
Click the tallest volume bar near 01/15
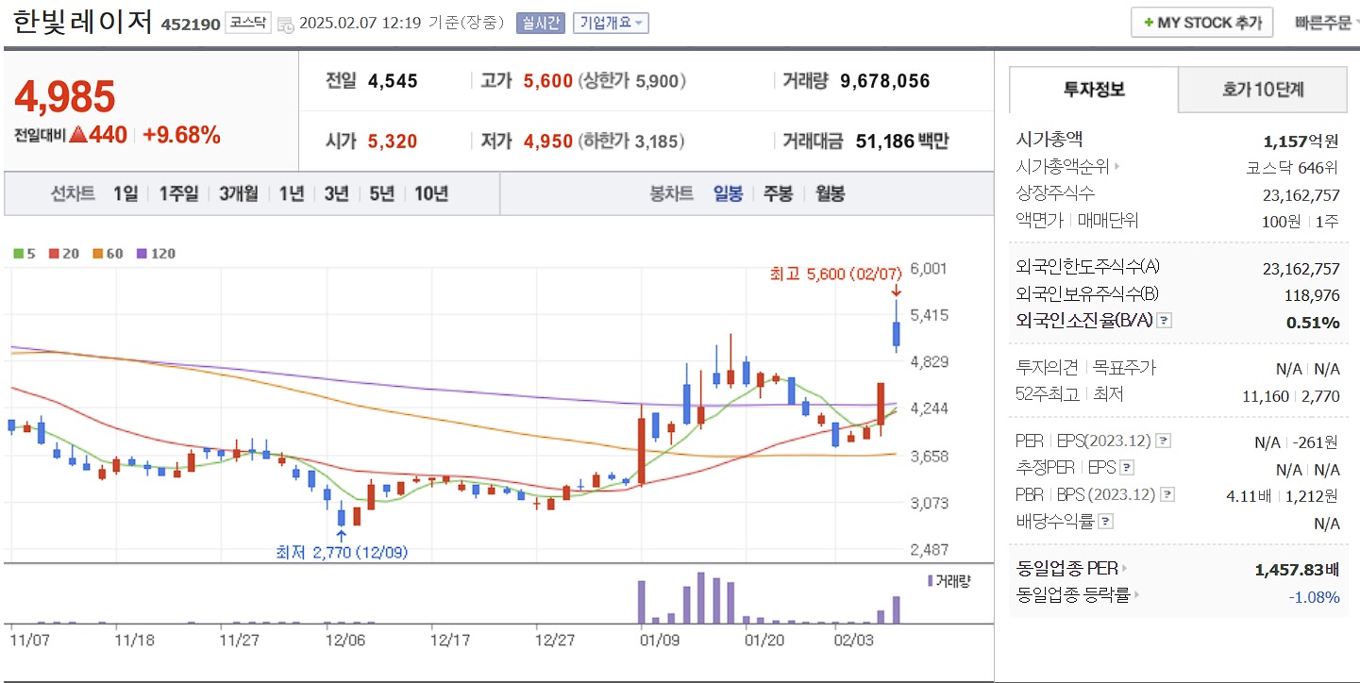[701, 597]
